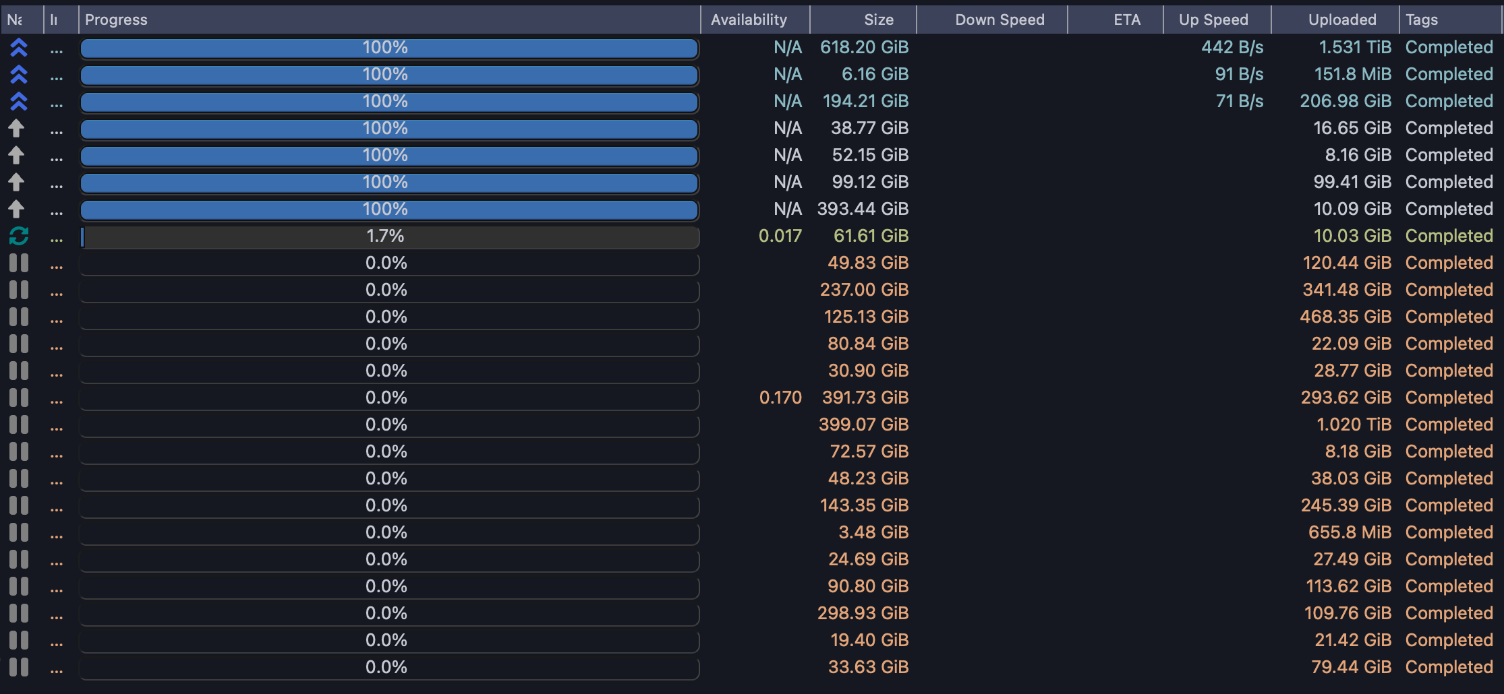Click the truncated name cell of the first torrent
1504x694 pixels.
(x=57, y=47)
